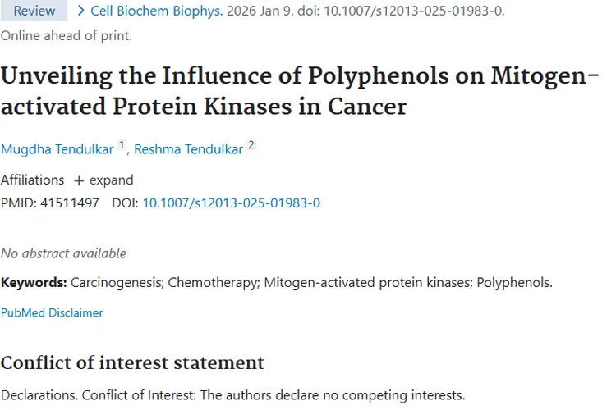Open author Reshma Tendulkar's link
Screen dimensions: 616x410
pyautogui.click(x=188, y=148)
